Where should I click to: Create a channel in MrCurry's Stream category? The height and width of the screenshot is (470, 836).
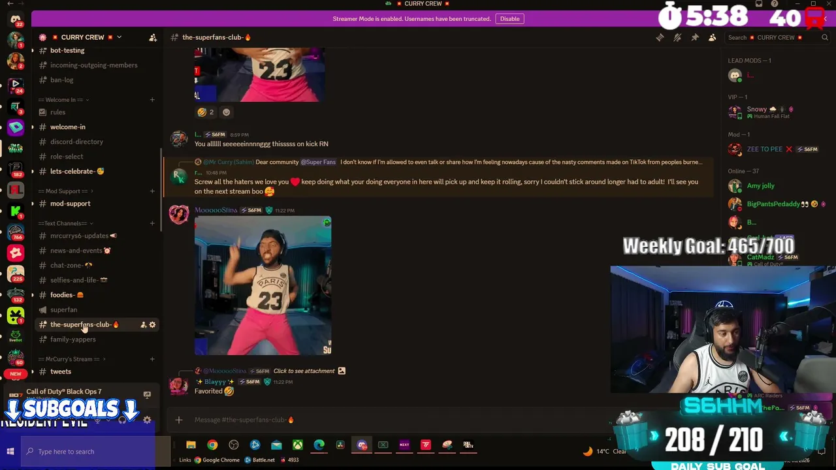(x=152, y=359)
